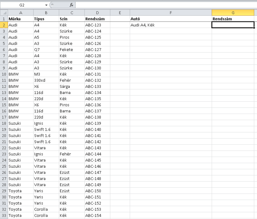
Task: Select column E header
Action: (120, 13)
